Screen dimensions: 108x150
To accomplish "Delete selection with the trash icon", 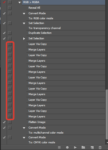I will [x=100, y=147].
